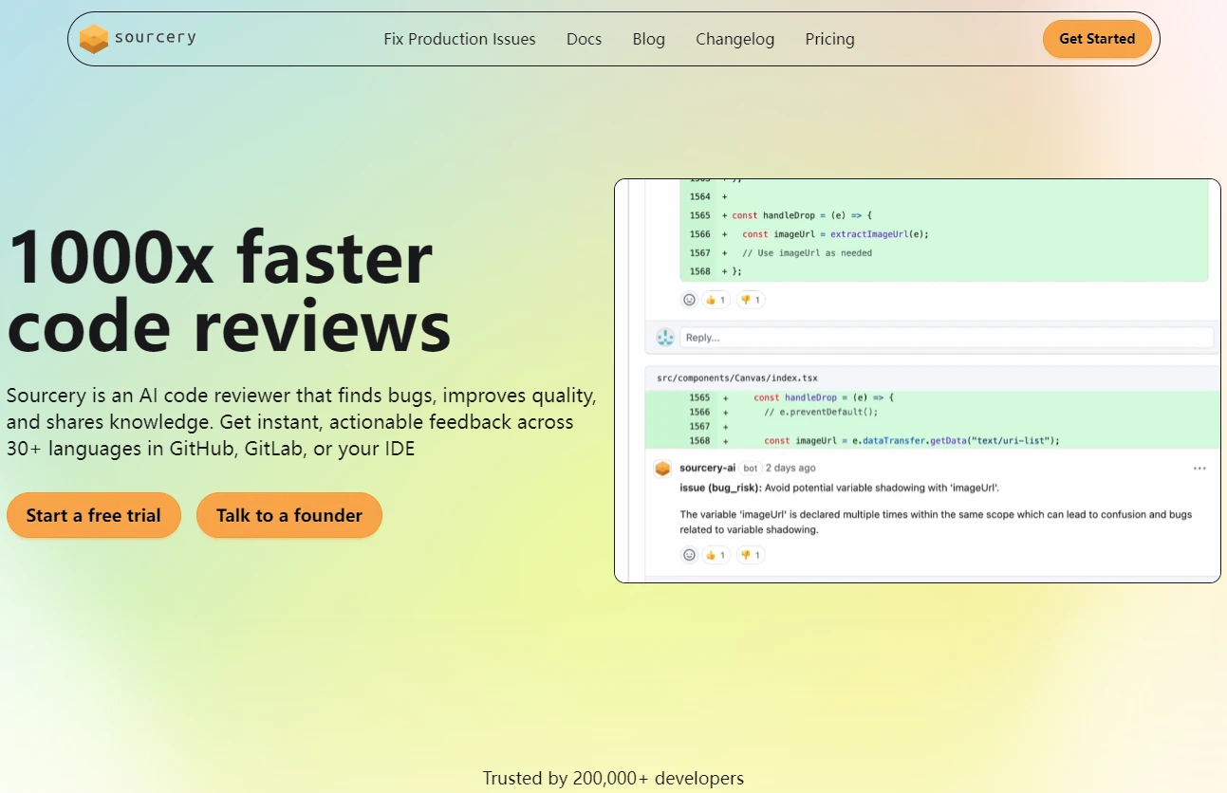Open the src/components/Canvas/index.tsx file path

[x=736, y=378]
